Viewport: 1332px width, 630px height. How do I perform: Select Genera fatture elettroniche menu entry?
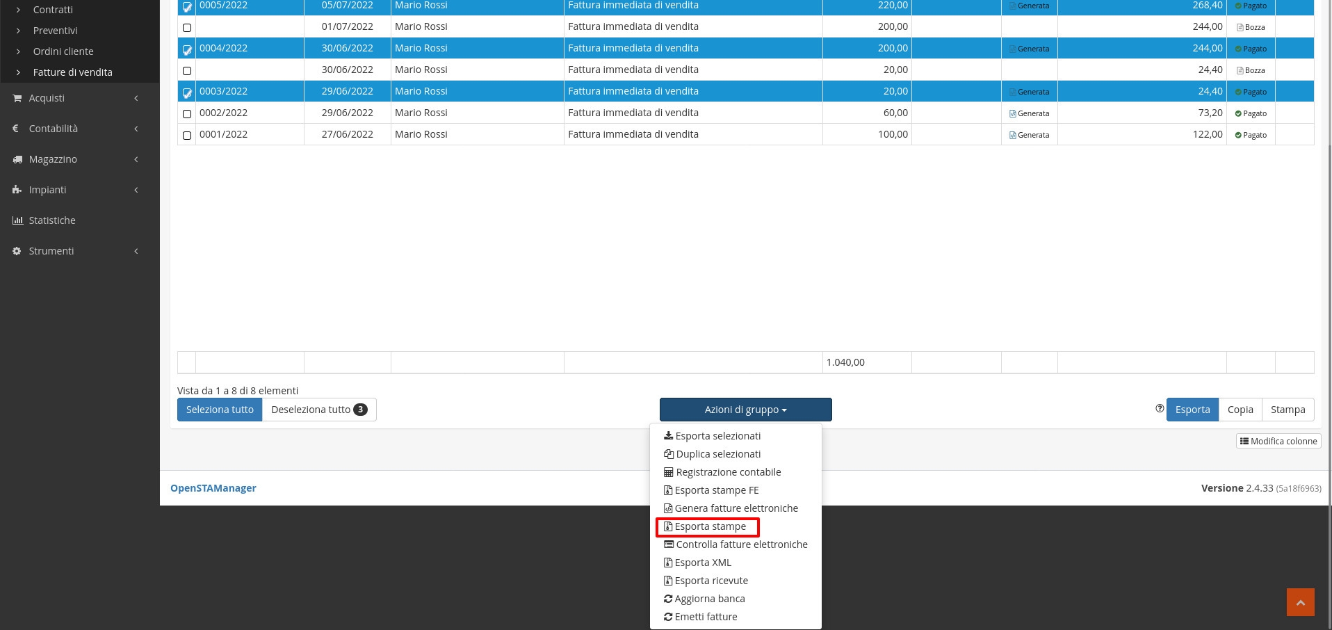[736, 508]
